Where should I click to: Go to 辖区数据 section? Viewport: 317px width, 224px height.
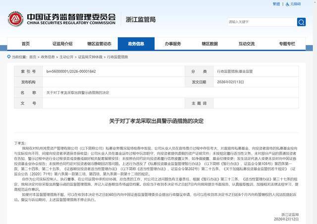pyautogui.click(x=210, y=44)
